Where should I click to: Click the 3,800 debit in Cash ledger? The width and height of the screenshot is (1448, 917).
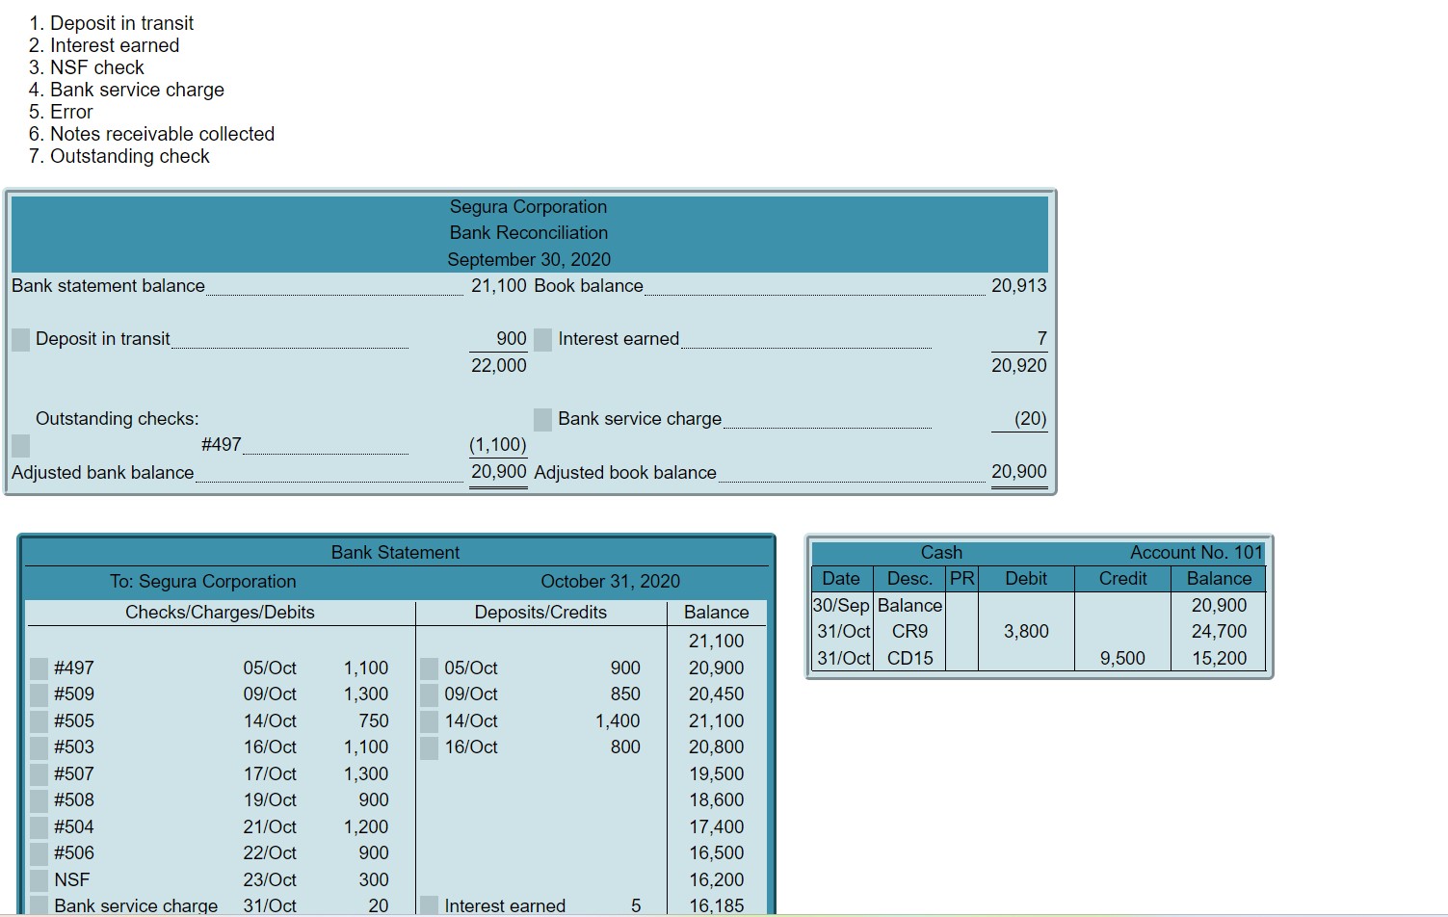pyautogui.click(x=1026, y=632)
